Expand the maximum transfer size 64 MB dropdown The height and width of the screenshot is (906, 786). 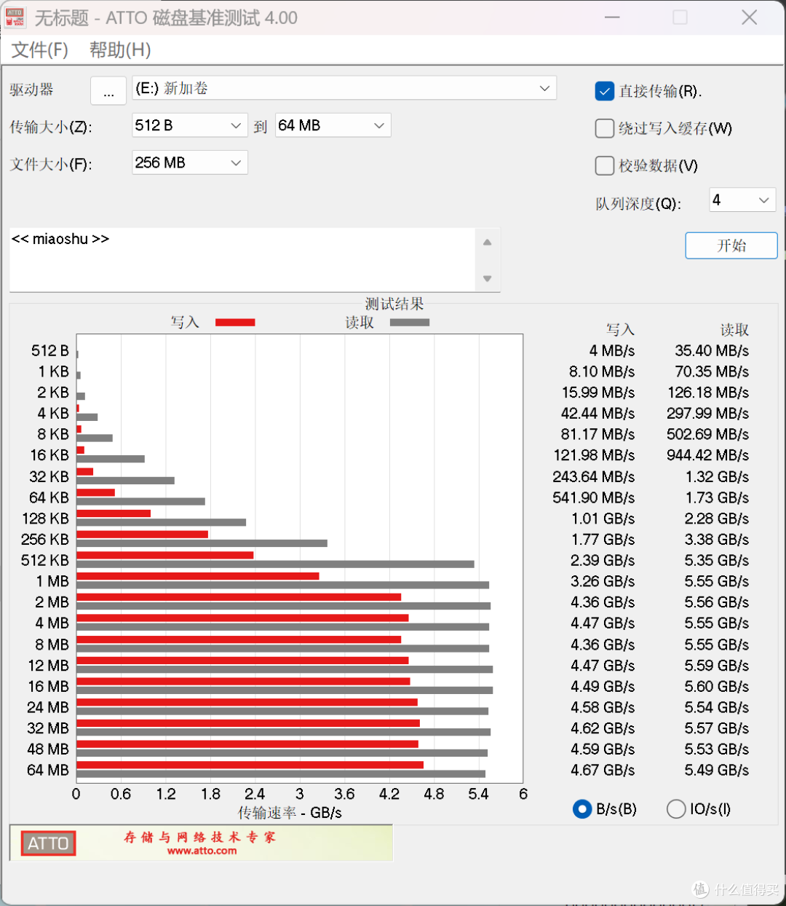333,125
